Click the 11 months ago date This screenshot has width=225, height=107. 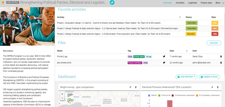pos(176,63)
